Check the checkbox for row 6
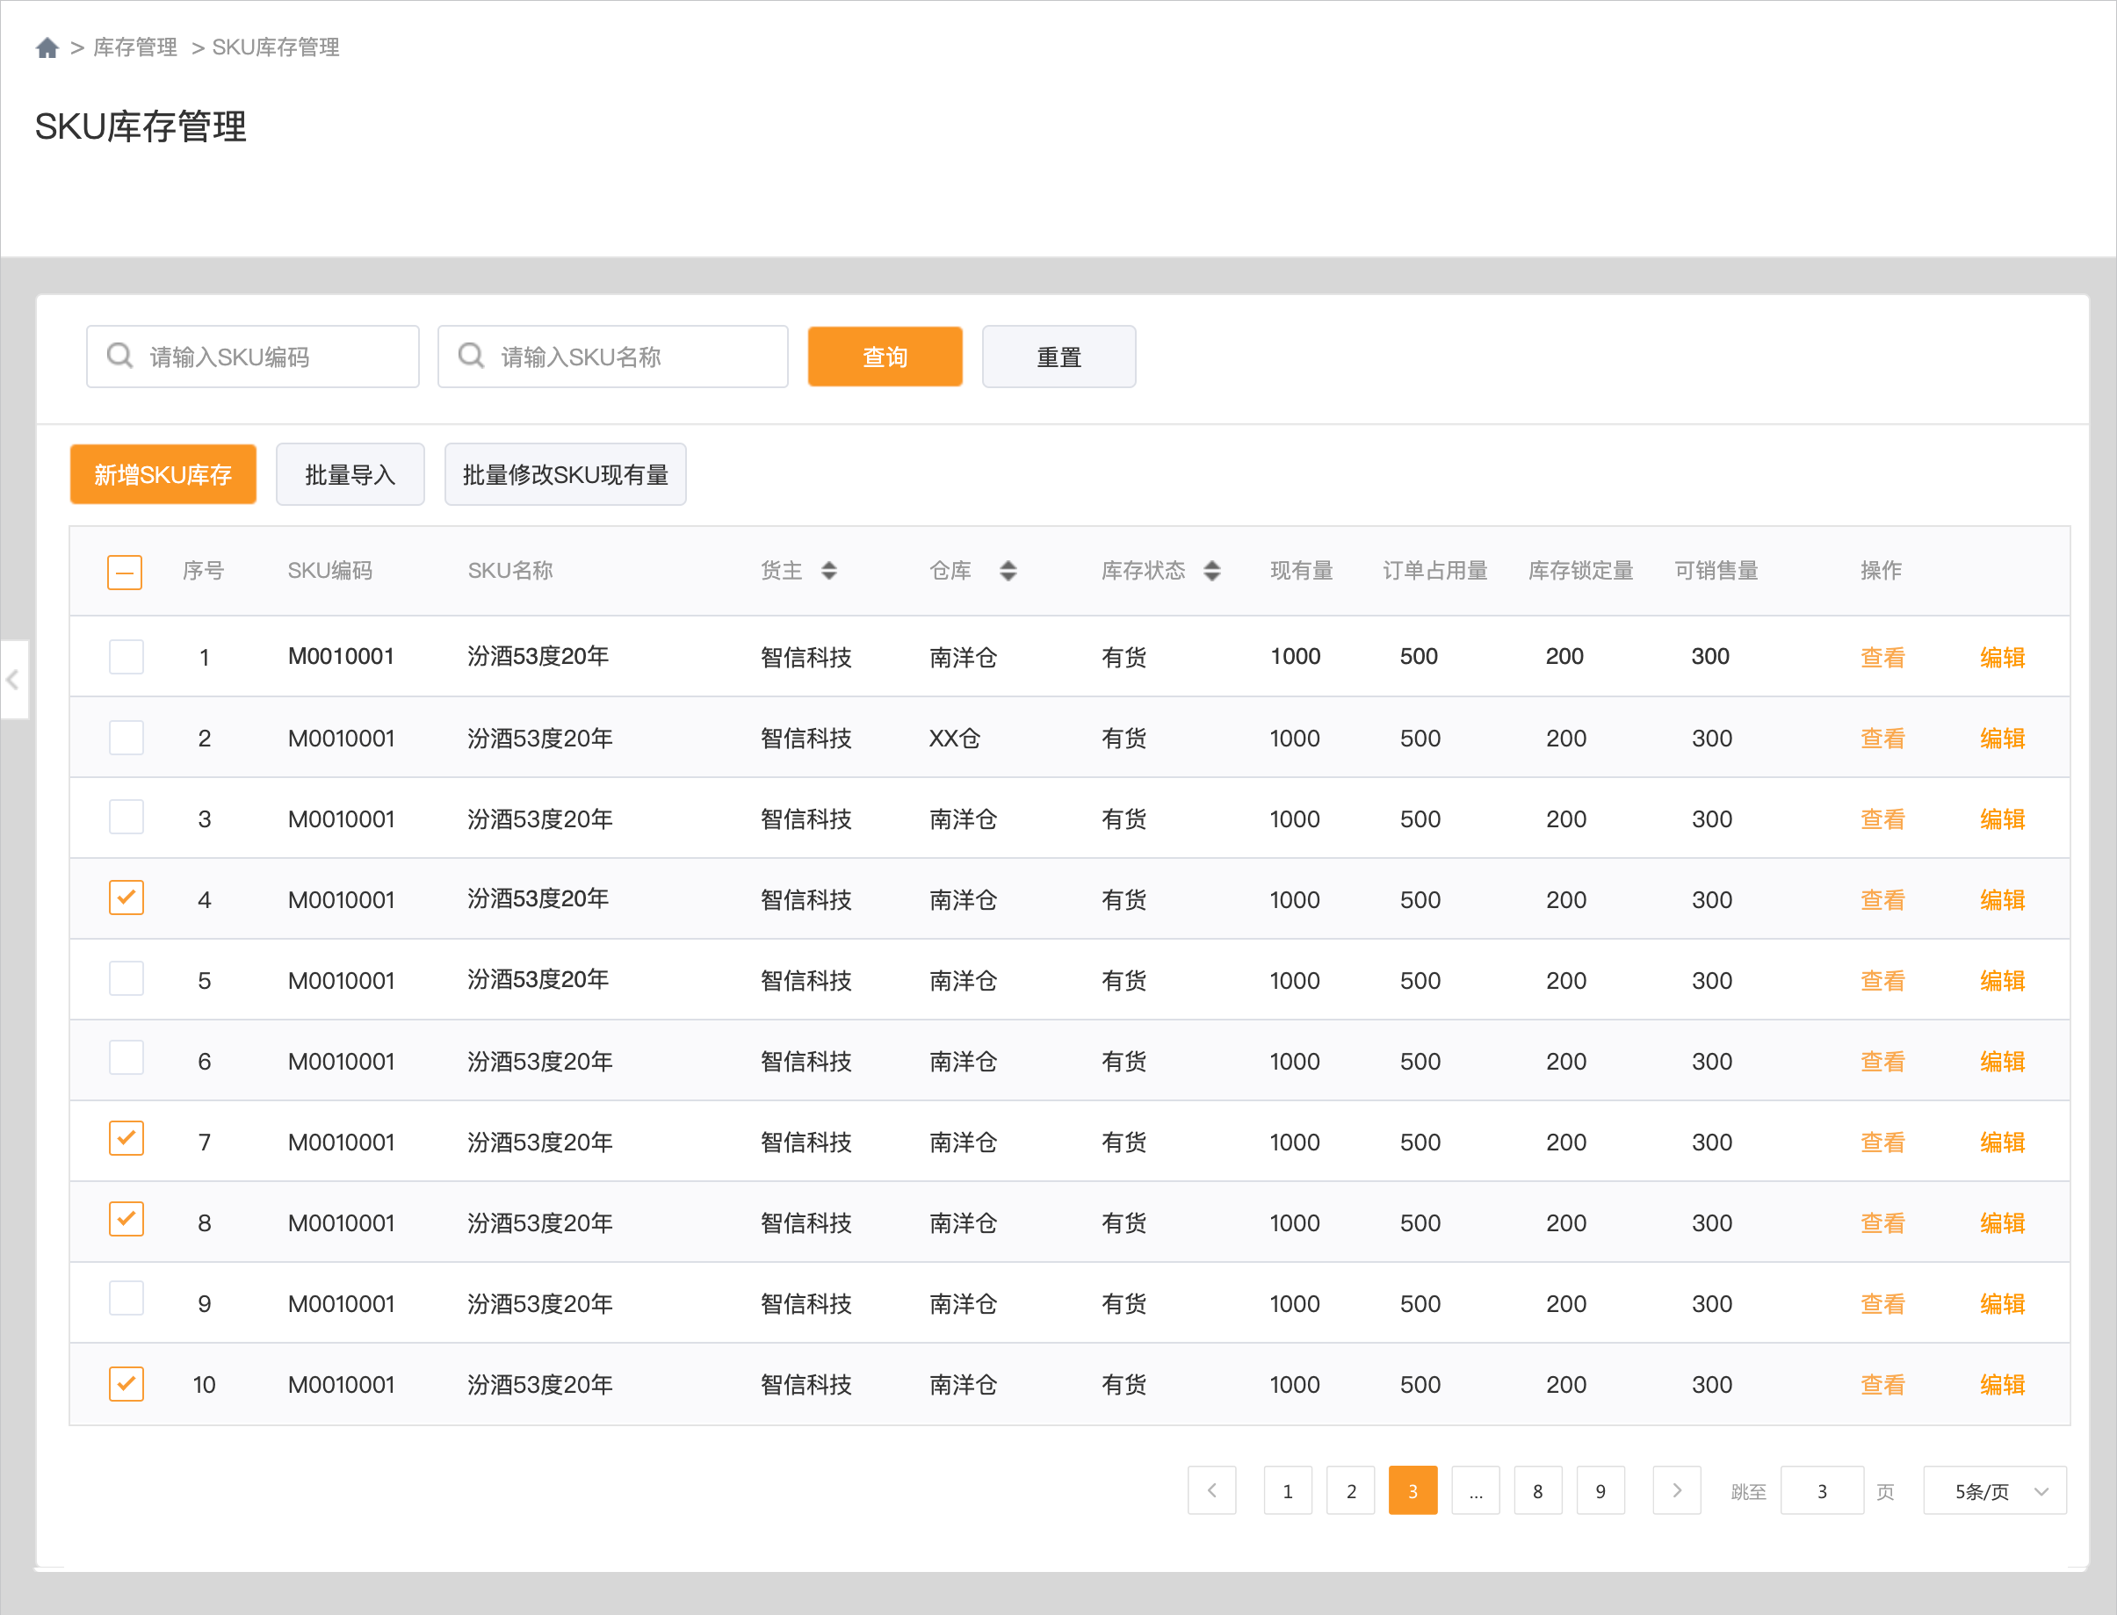 tap(126, 1057)
